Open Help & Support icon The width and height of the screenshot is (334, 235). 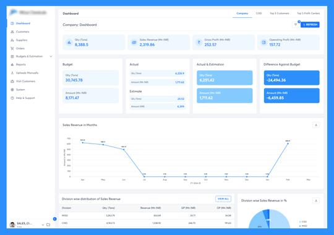[x=12, y=98]
